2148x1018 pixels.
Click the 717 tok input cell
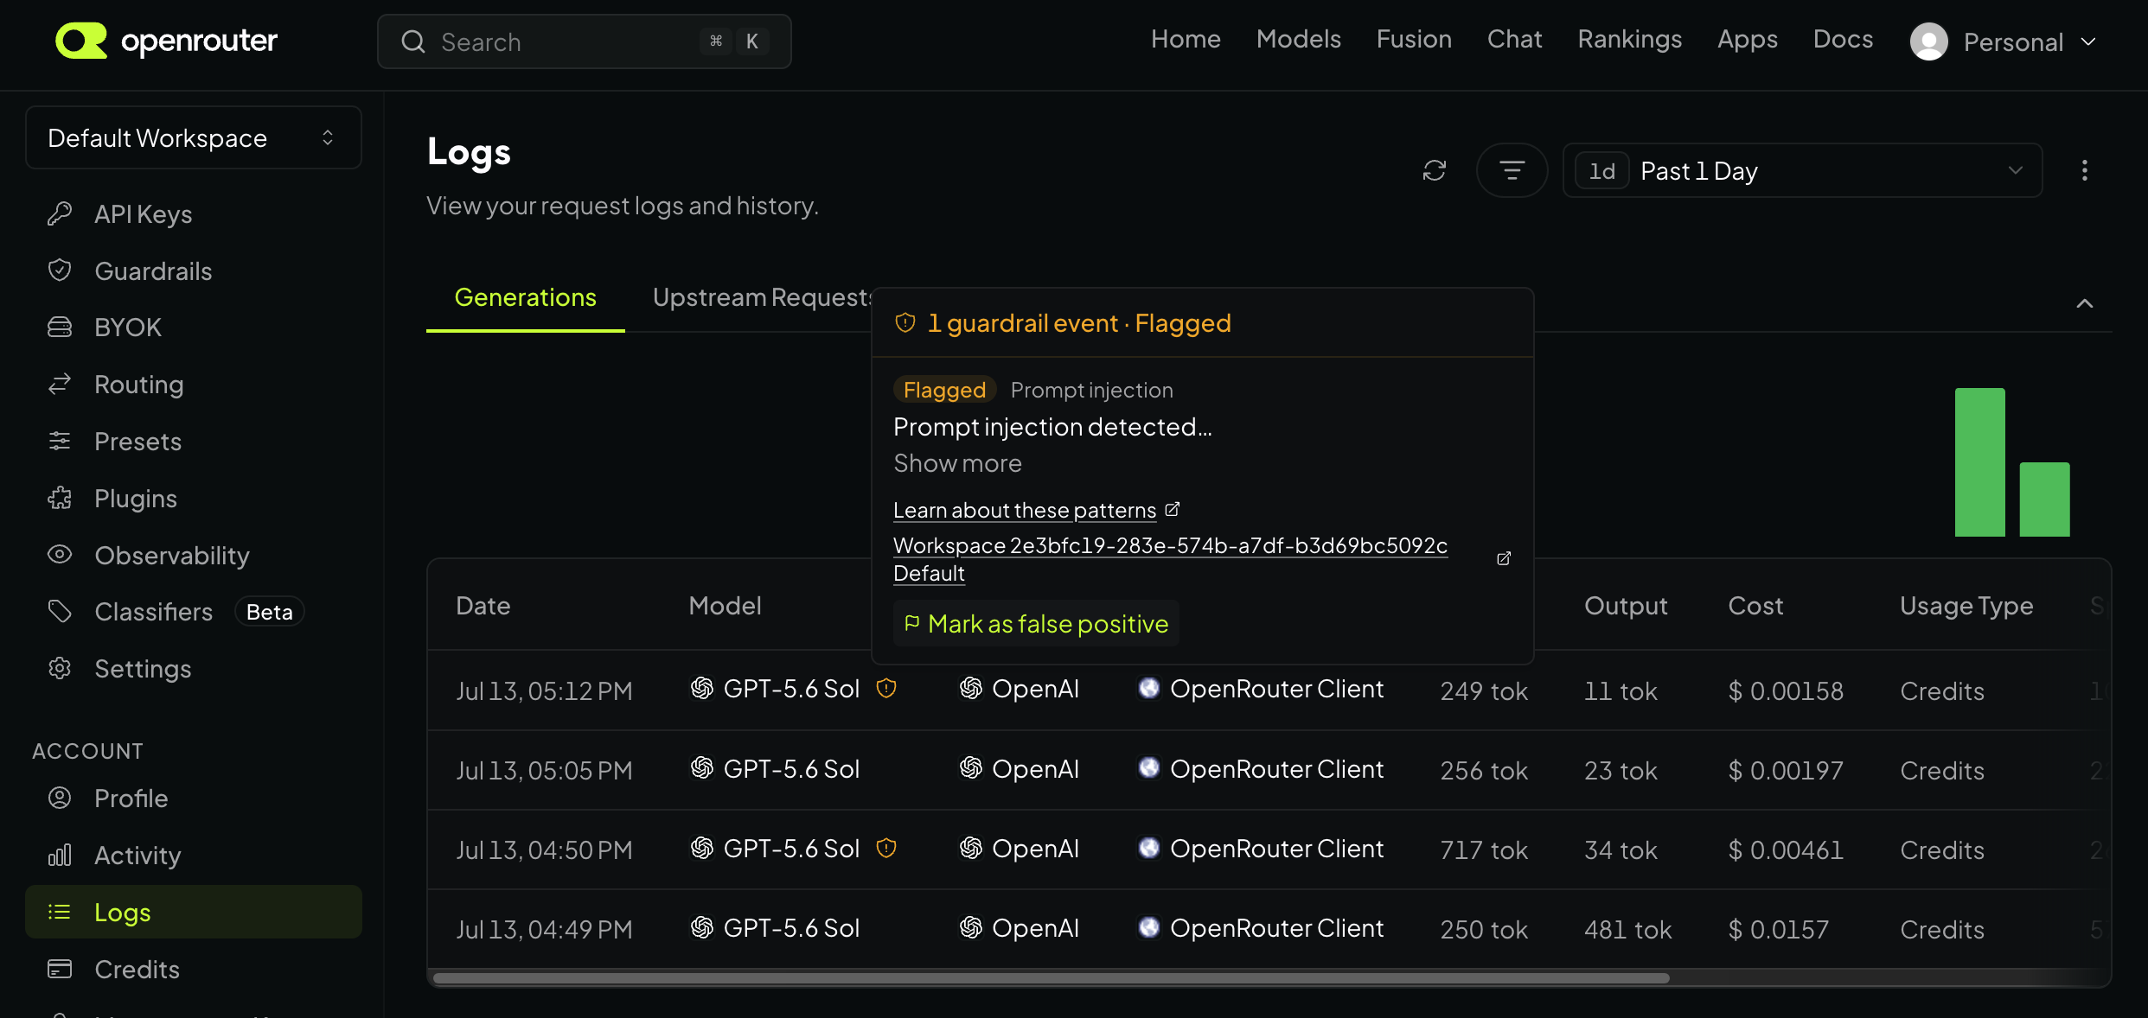coord(1484,849)
